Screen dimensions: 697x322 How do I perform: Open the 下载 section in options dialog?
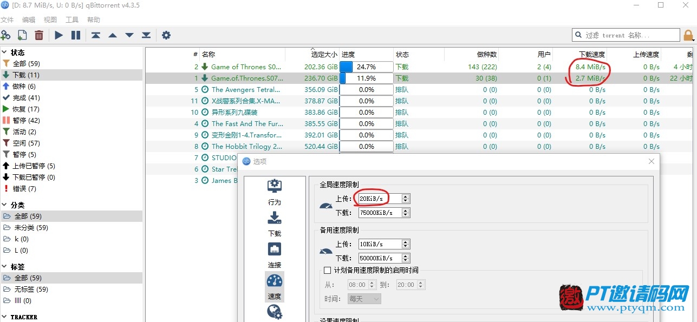click(275, 224)
